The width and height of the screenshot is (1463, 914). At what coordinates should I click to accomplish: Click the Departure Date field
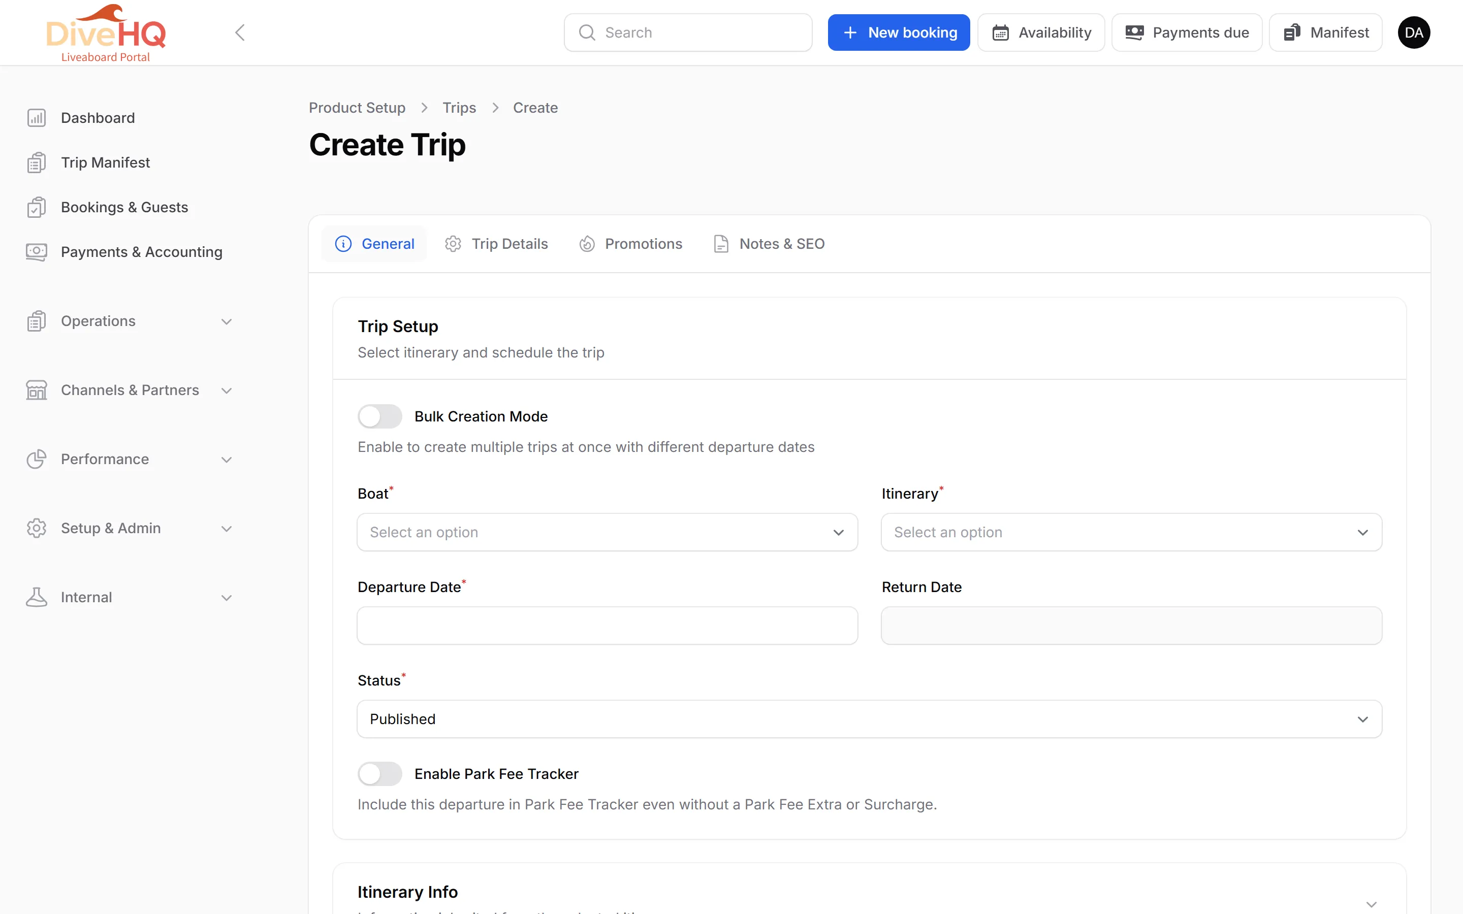coord(607,626)
